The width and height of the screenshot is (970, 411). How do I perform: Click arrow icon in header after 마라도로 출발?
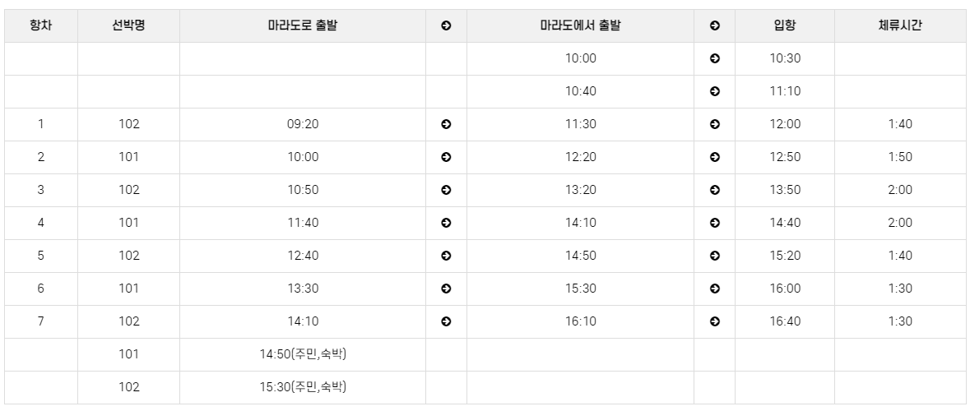tap(446, 26)
